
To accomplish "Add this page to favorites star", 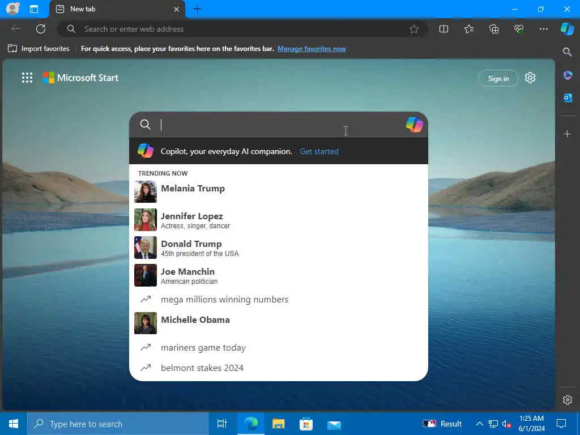I will coord(414,29).
